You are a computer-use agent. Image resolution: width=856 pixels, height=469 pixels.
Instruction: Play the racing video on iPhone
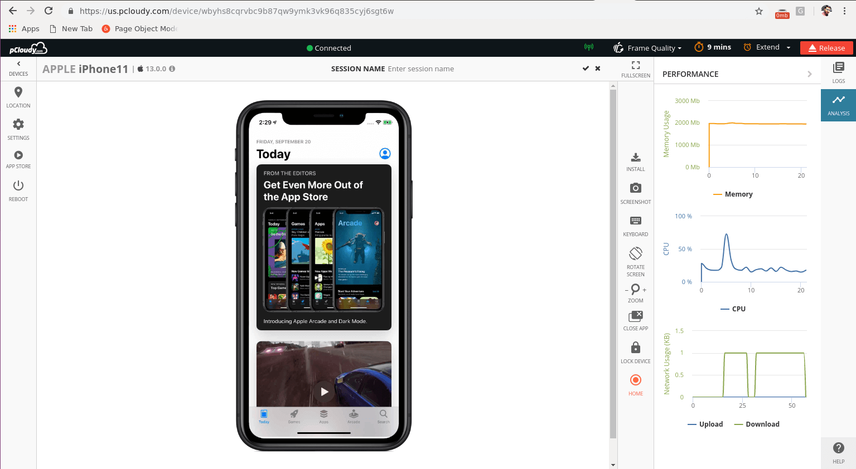tap(325, 392)
